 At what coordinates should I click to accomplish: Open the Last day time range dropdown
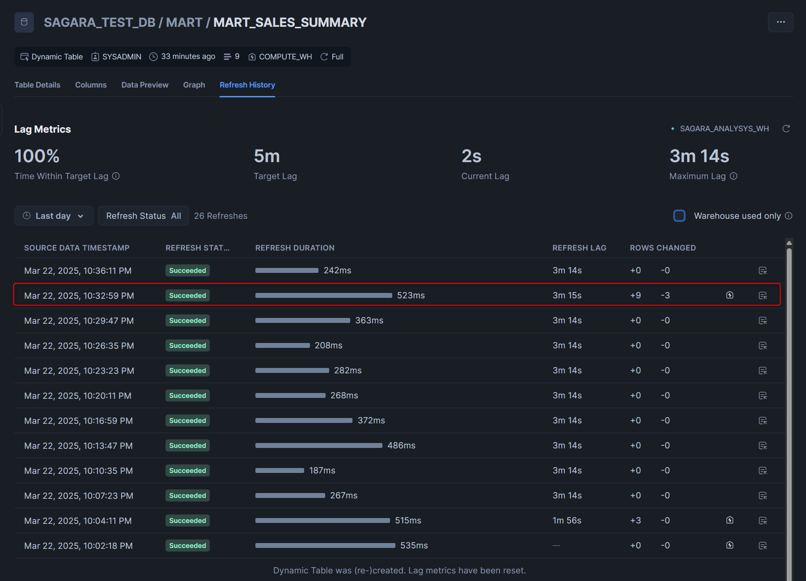click(54, 216)
